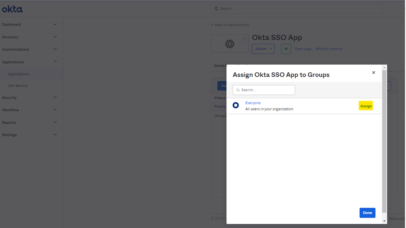Viewport: 406px width, 228px height.
Task: Click Assign next to the Everyone group
Action: click(x=366, y=105)
